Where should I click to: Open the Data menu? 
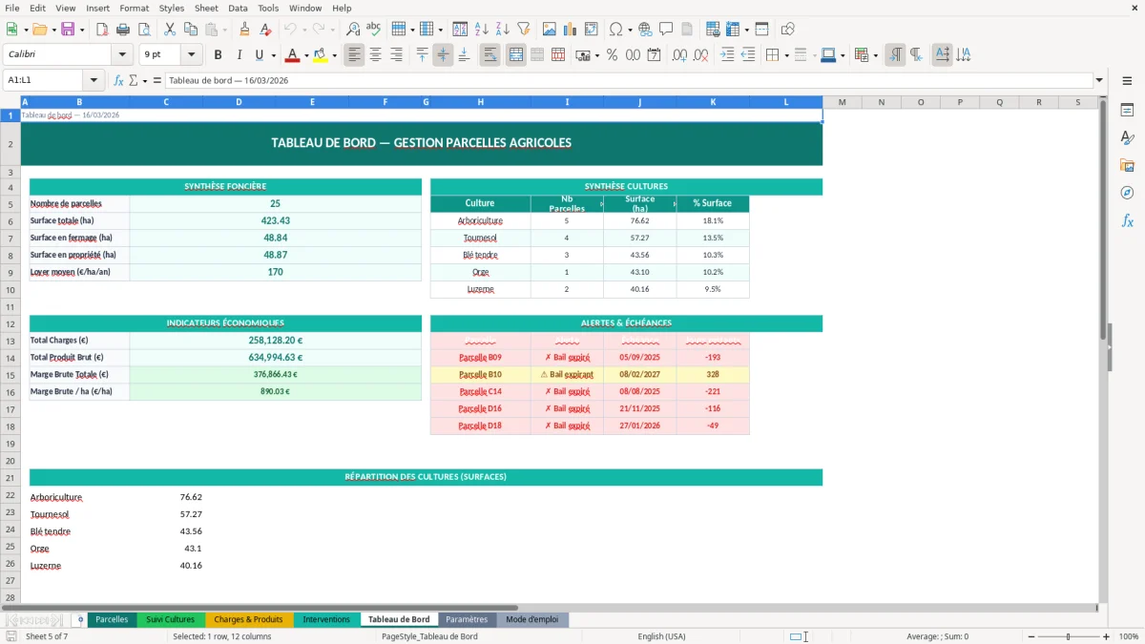pos(238,8)
